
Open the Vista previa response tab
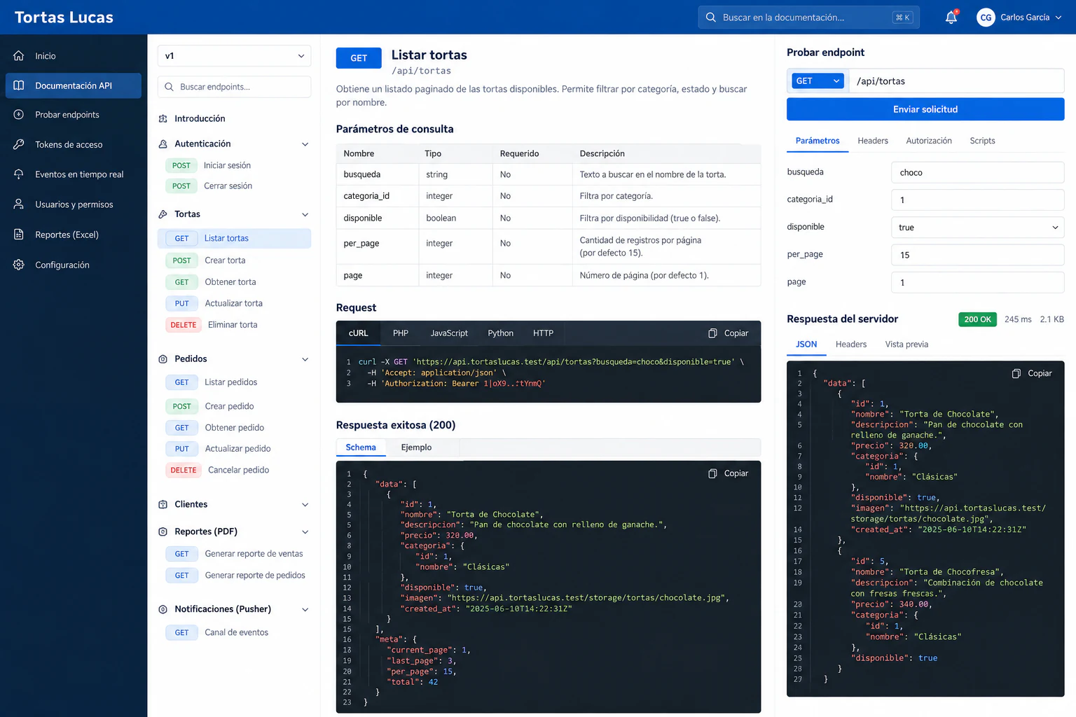(x=906, y=344)
